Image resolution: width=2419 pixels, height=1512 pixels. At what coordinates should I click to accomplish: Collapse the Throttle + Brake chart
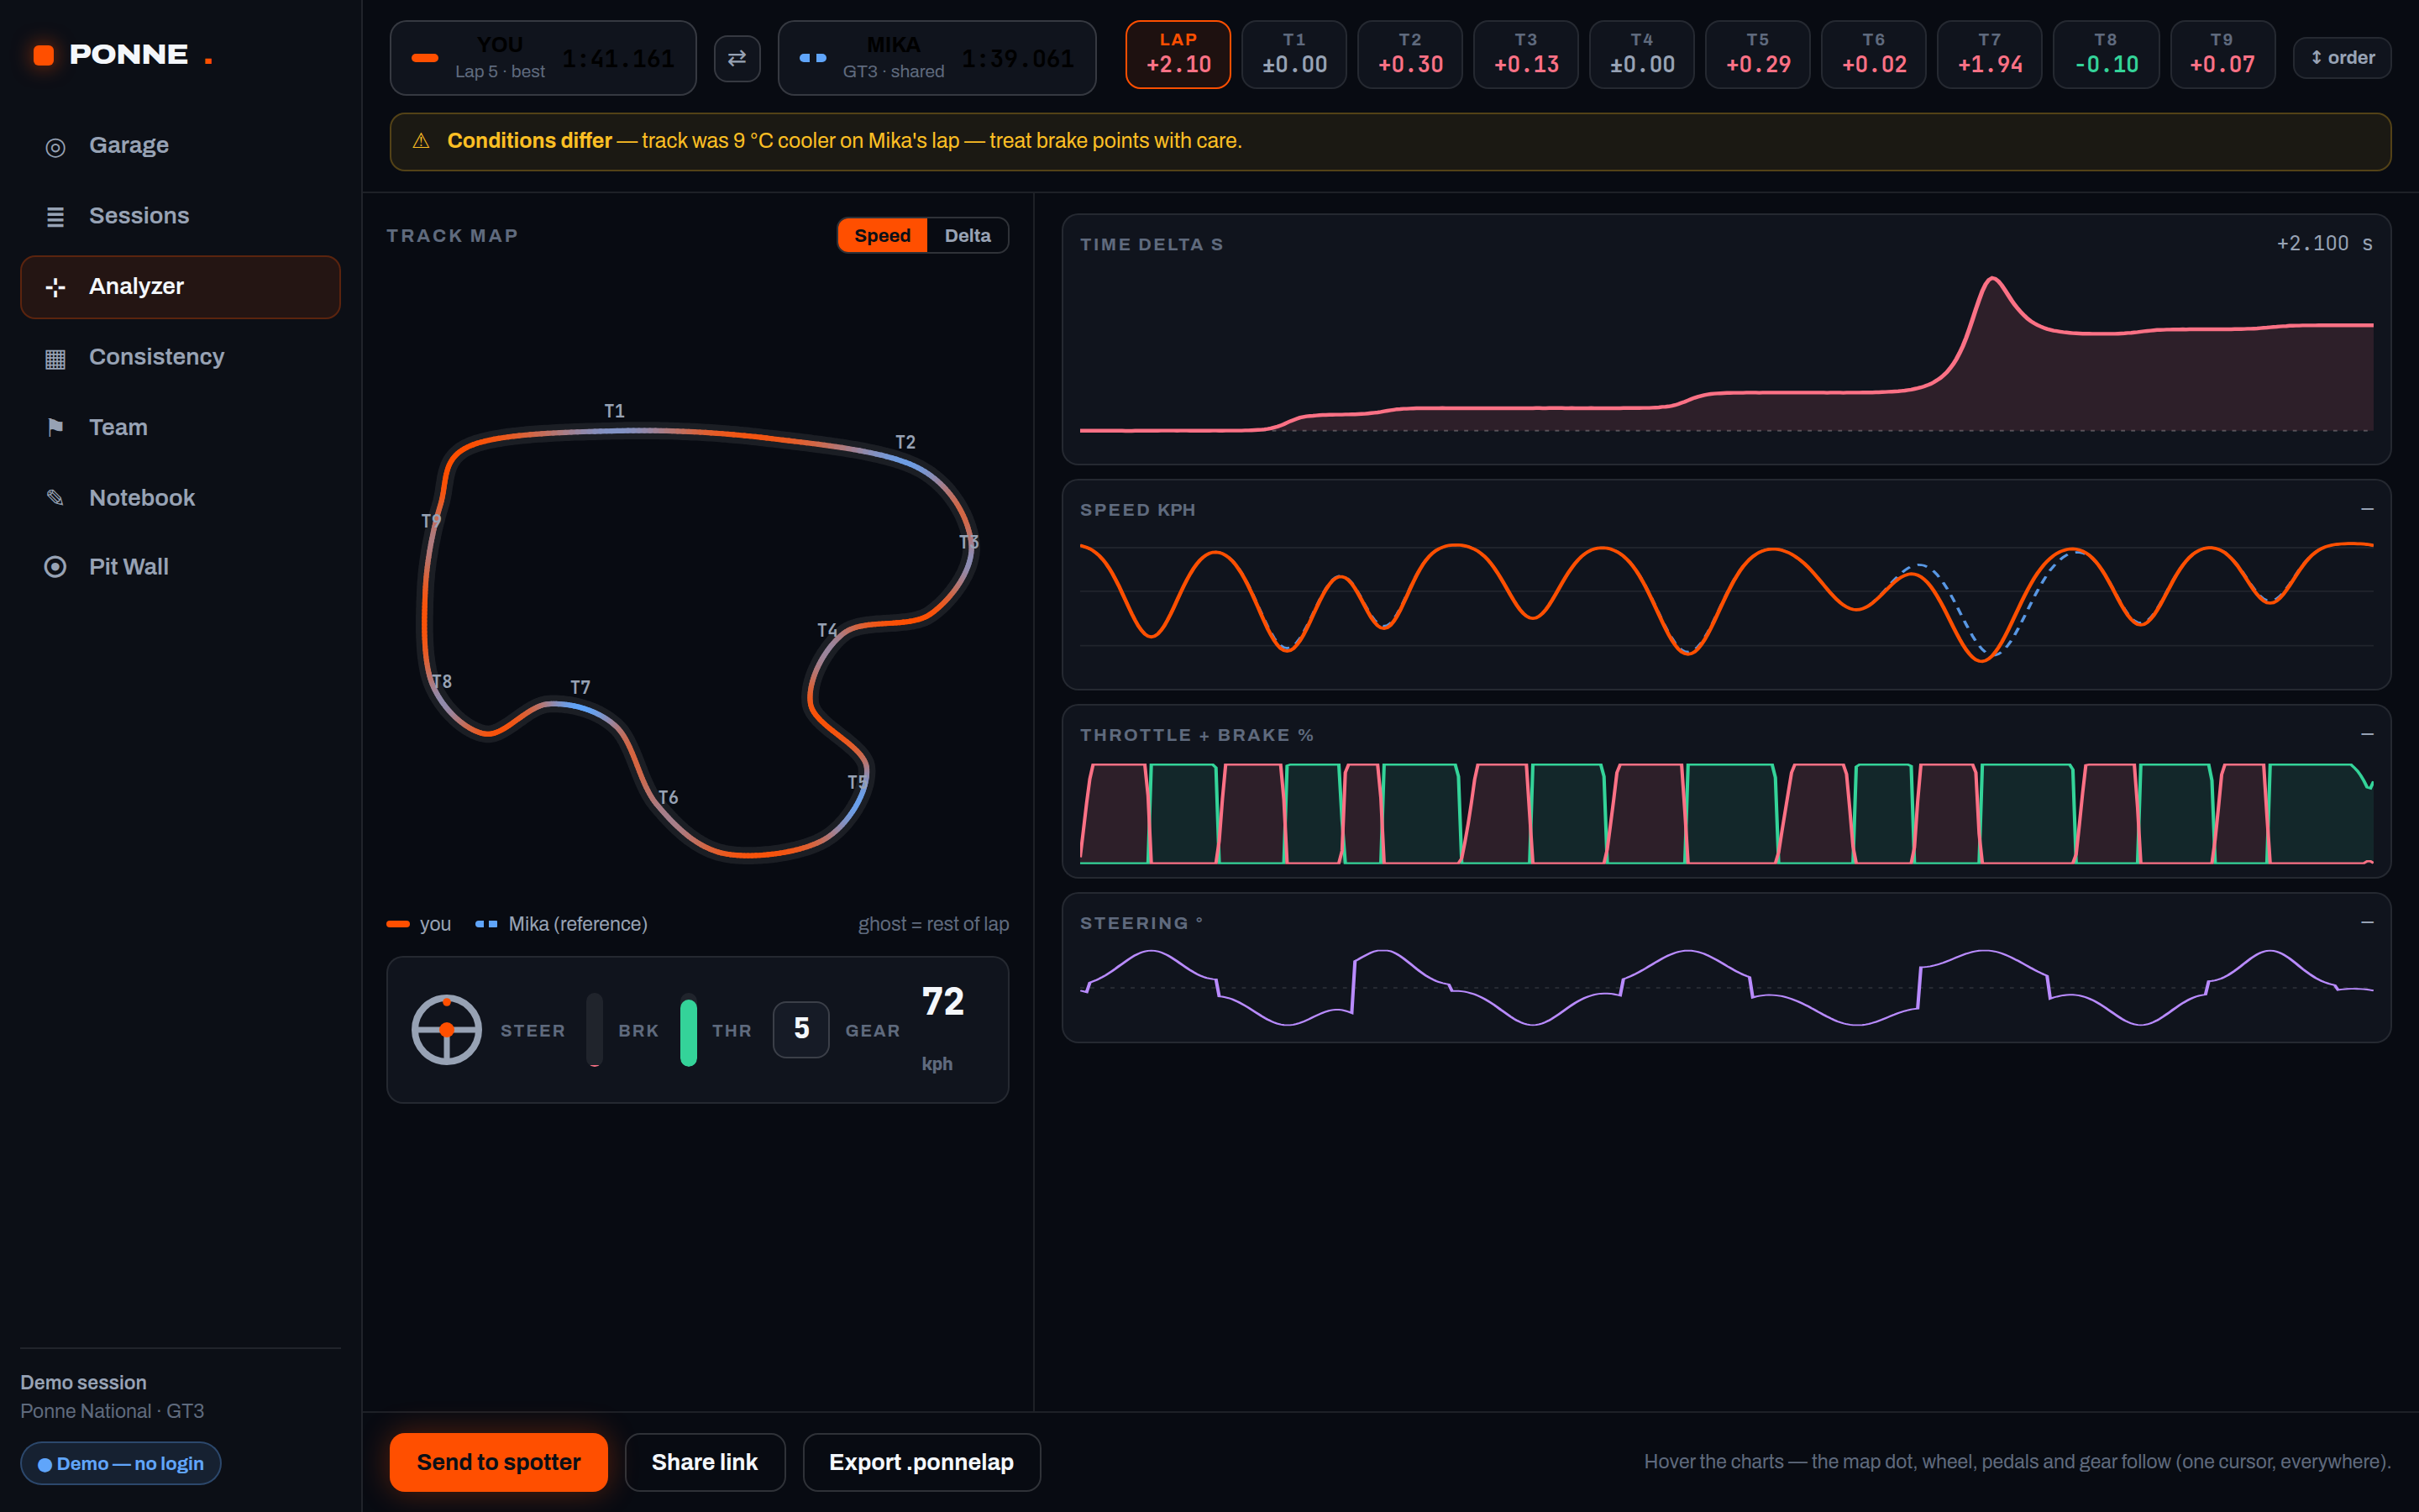(x=2367, y=734)
